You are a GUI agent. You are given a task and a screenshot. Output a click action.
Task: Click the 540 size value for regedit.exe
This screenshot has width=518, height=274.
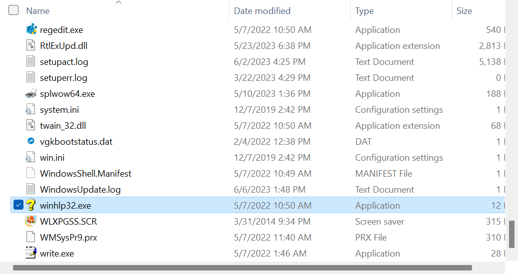pyautogui.click(x=494, y=30)
